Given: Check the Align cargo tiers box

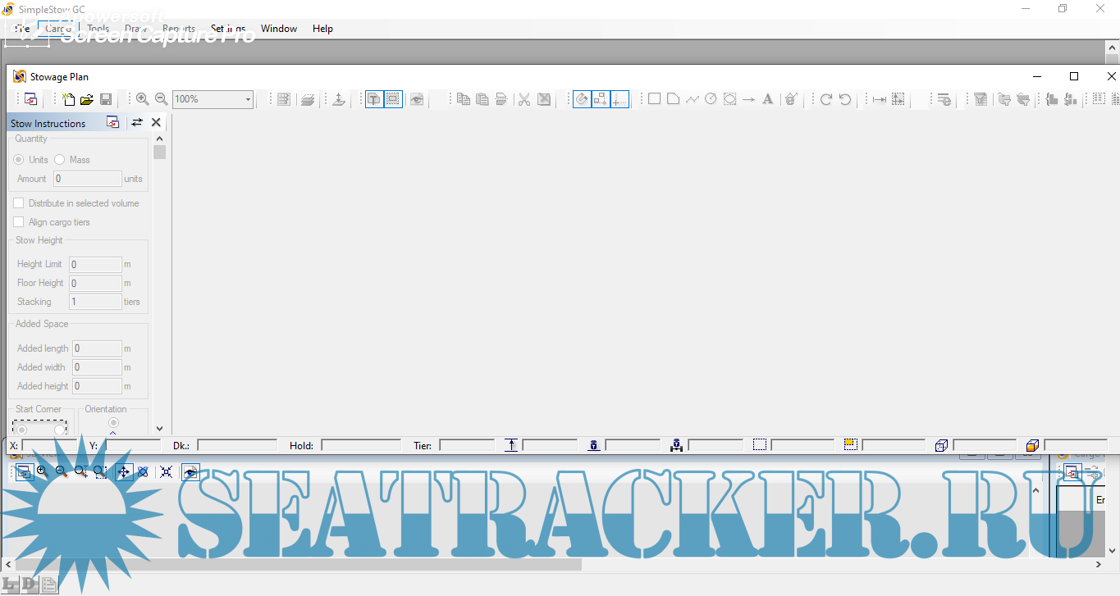Looking at the screenshot, I should click(19, 222).
